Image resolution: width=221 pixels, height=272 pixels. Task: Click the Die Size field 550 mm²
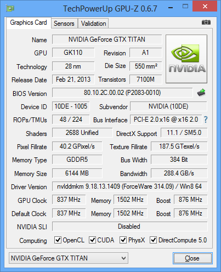(146, 66)
